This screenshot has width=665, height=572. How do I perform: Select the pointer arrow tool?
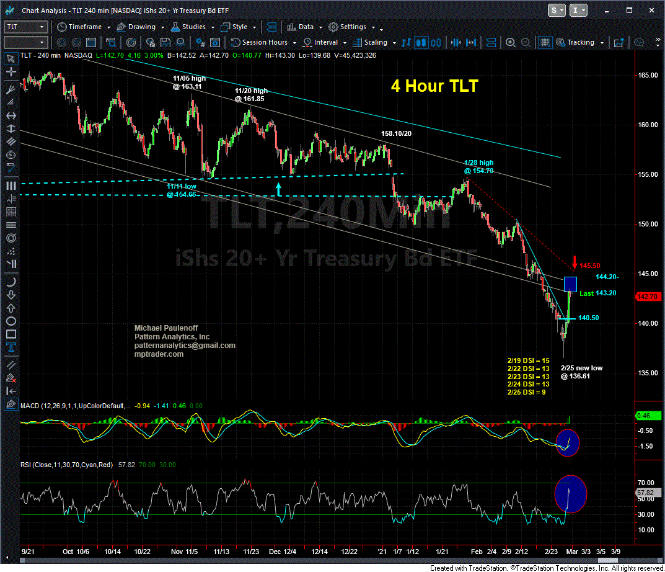point(11,59)
